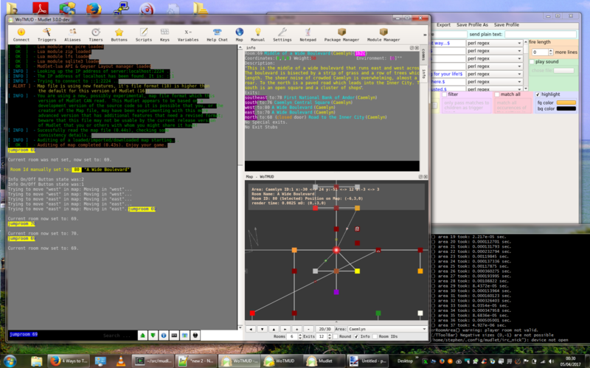The width and height of the screenshot is (590, 368).
Task: Click the Search field in the main console
Action: (x=120, y=336)
